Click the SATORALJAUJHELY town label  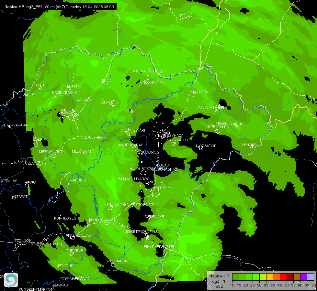[x=148, y=71]
